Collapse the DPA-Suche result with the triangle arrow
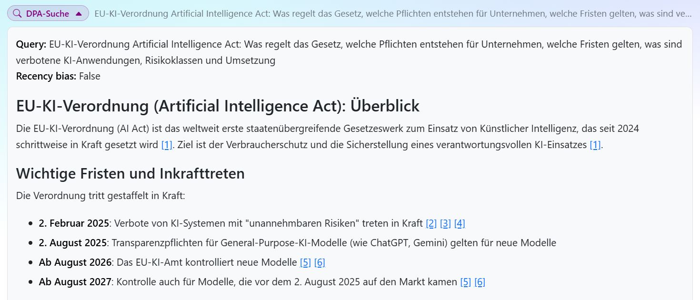The height and width of the screenshot is (300, 700). [x=79, y=14]
